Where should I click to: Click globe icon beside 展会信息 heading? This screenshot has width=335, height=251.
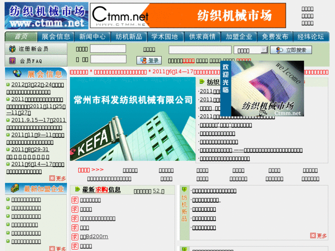(17, 74)
